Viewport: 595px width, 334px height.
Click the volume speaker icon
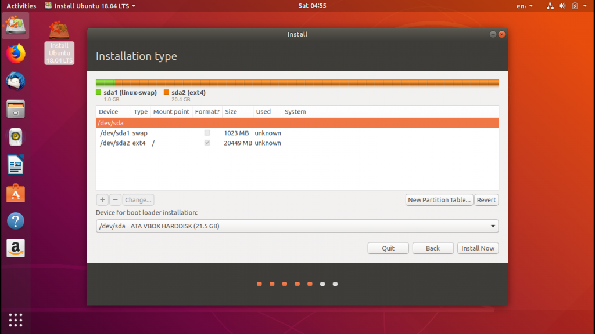[x=562, y=6]
